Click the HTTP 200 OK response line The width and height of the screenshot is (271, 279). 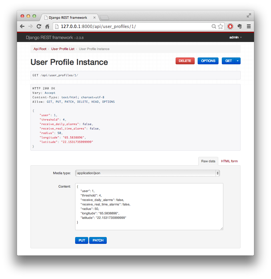point(44,88)
